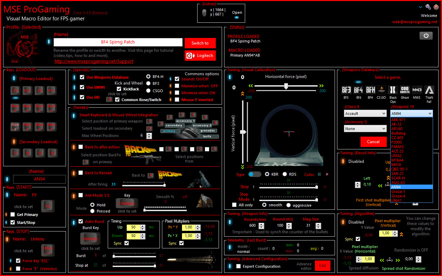The image size is (442, 276).
Task: Adjust the Timing Up ms stepper
Action: tap(143, 227)
